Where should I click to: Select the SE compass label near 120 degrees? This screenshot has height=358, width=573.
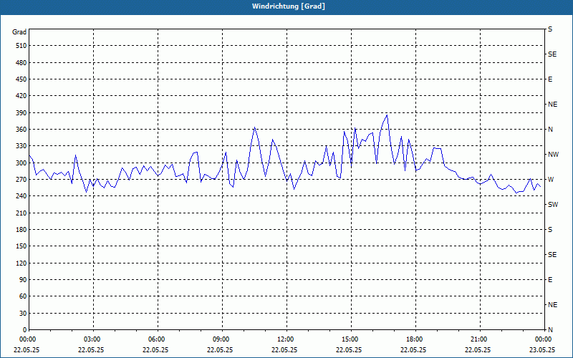coord(552,255)
